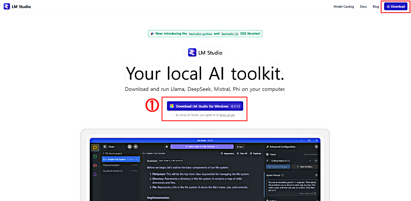The width and height of the screenshot is (411, 201).
Task: Open the three-dot menu on the C++ Simple File System chat
Action: point(136,159)
